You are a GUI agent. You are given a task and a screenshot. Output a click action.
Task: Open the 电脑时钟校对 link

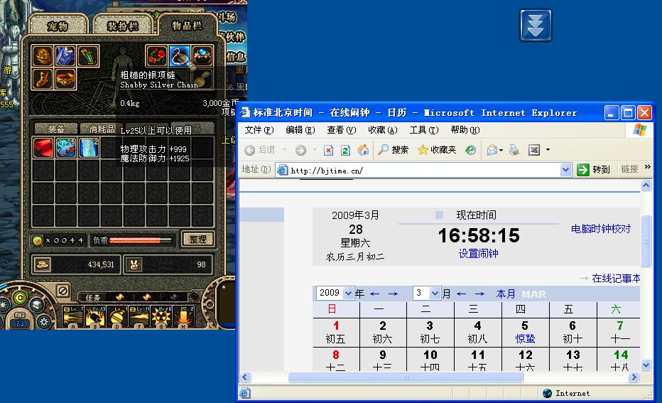point(600,229)
